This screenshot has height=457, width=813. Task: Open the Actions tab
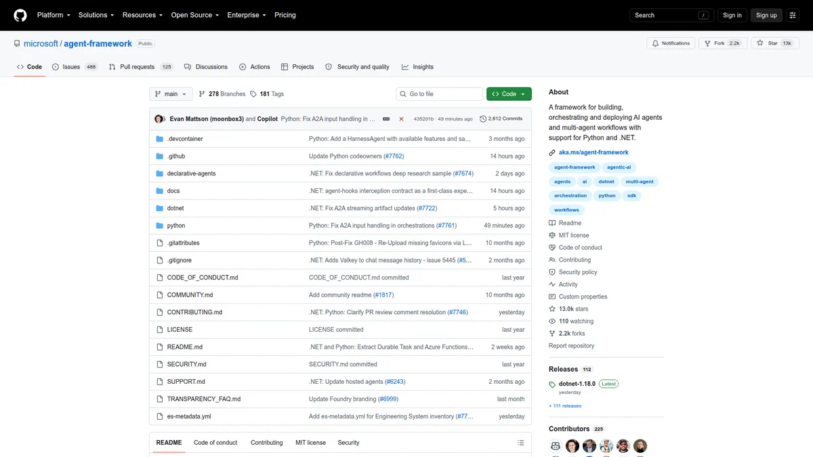click(255, 67)
